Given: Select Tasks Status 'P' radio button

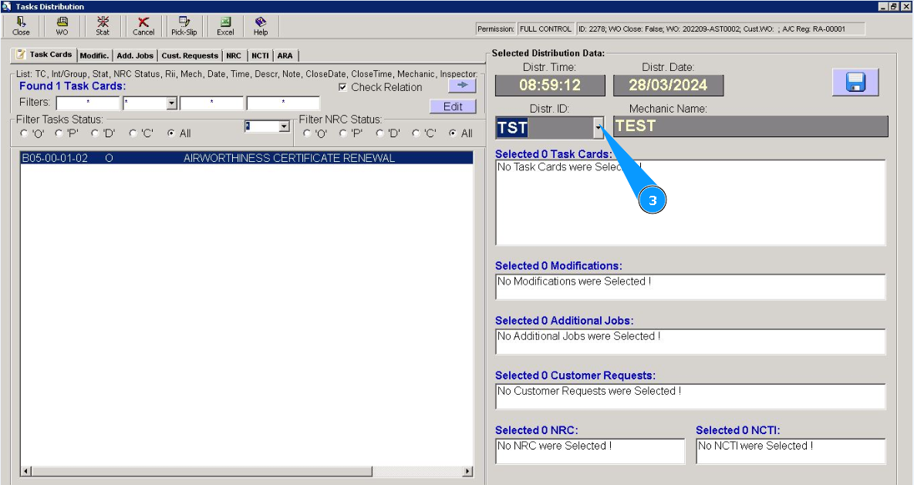Looking at the screenshot, I should [59, 133].
